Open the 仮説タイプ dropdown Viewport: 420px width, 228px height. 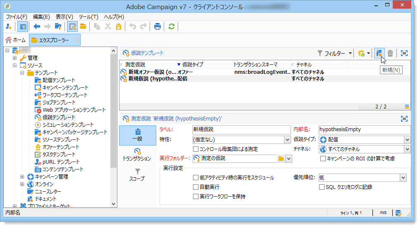pos(408,139)
